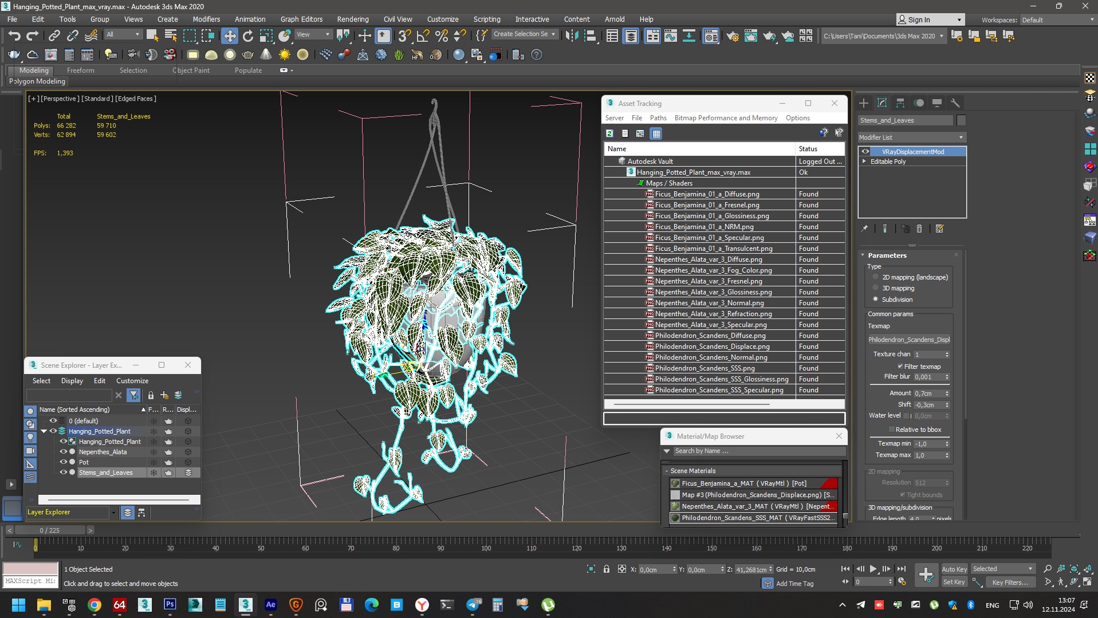Click the Auto Key button
Image resolution: width=1098 pixels, height=618 pixels.
(x=954, y=569)
